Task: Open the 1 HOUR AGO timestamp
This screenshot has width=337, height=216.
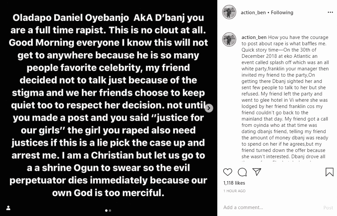Action: (234, 191)
